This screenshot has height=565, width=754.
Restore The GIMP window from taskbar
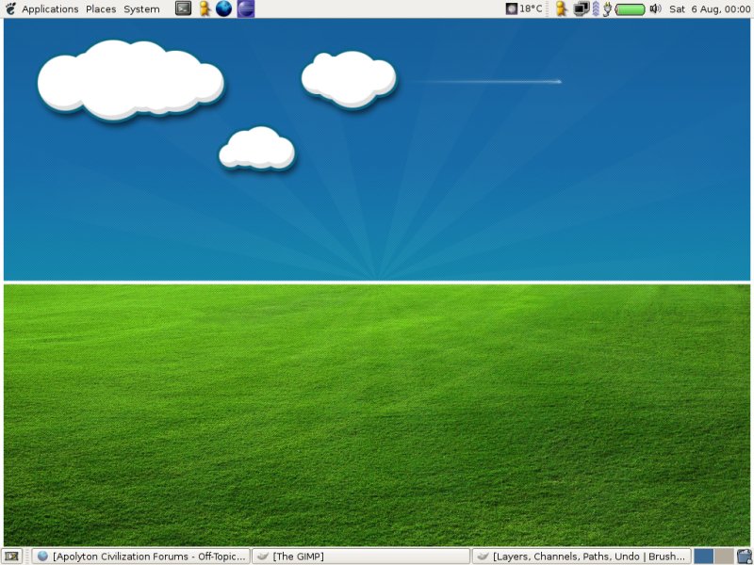[361, 557]
